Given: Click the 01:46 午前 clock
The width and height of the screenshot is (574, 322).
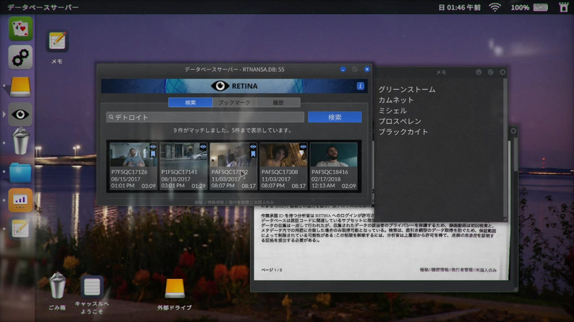Looking at the screenshot, I should click(x=459, y=7).
